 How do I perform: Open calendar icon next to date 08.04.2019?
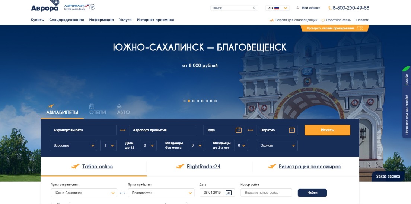[x=229, y=193]
